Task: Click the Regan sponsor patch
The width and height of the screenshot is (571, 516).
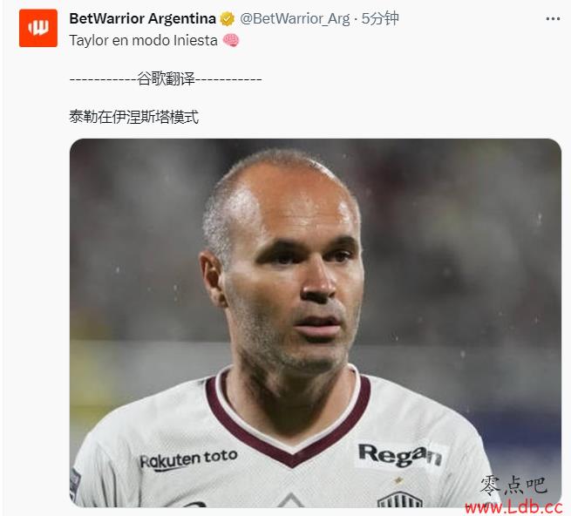Action: click(400, 454)
